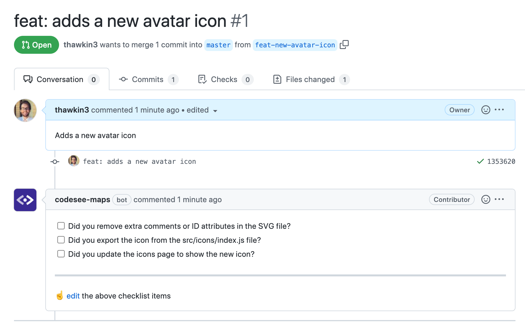Check the SVG extra comments checkbox
The width and height of the screenshot is (525, 331).
[61, 226]
